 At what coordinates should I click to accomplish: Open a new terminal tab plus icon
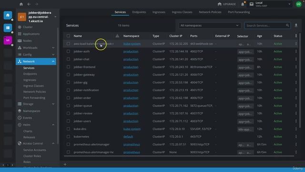tap(65, 164)
